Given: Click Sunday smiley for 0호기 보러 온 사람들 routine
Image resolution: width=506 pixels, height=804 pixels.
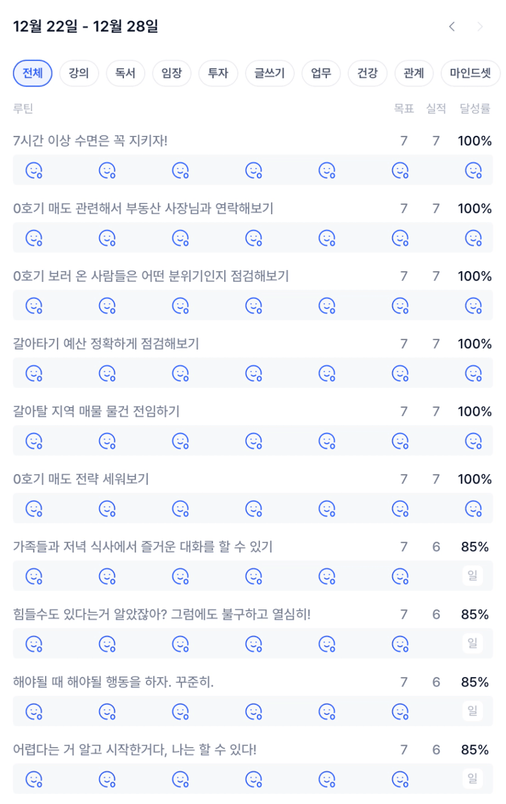Looking at the screenshot, I should [473, 306].
